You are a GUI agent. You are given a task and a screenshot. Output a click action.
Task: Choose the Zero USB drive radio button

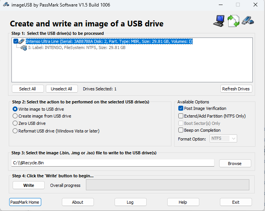click(15, 123)
